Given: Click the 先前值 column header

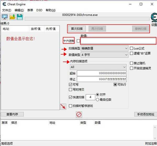Looking at the screenshot, I should [52, 29].
